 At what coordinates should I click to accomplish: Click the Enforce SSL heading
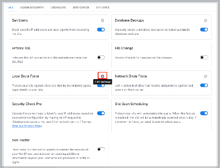[x=22, y=48]
